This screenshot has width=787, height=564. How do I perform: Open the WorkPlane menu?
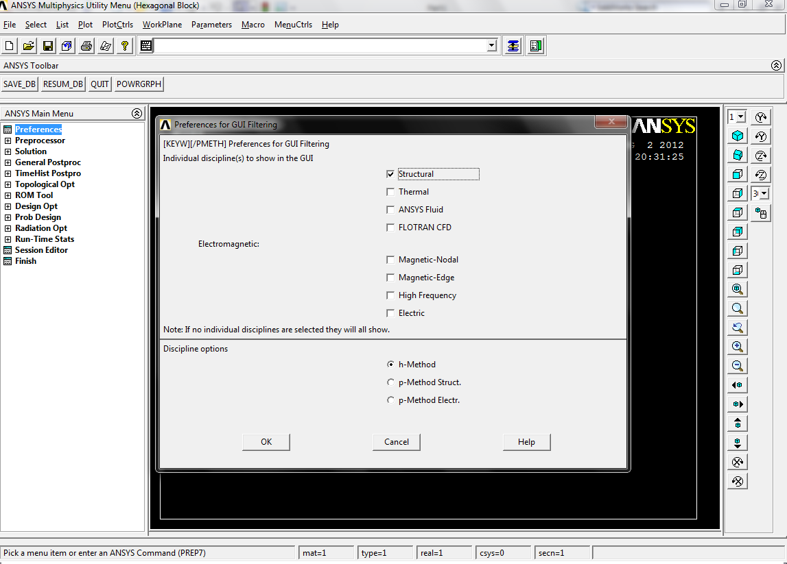click(162, 24)
